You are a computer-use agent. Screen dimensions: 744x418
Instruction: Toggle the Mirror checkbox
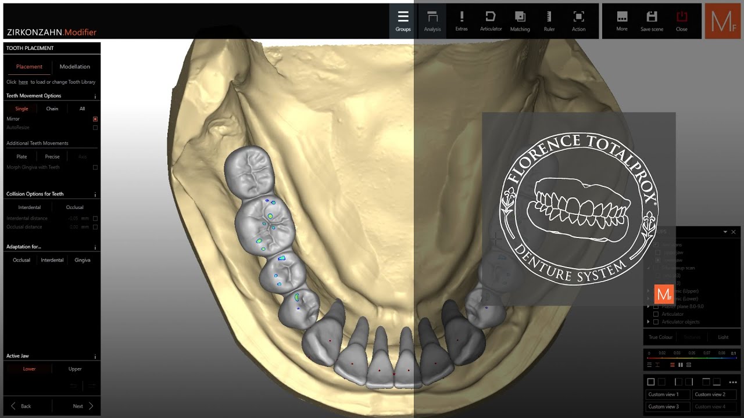95,119
